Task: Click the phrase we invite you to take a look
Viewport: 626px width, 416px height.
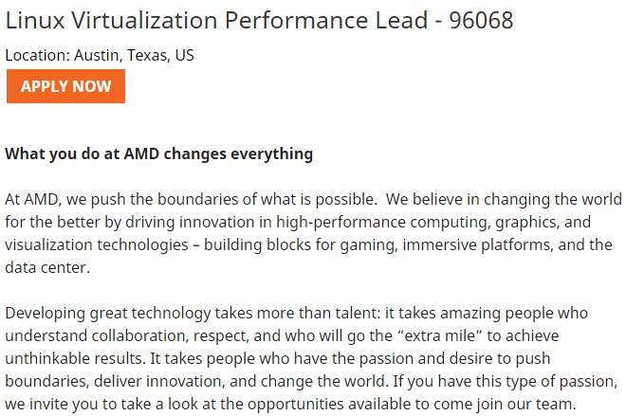Action: tap(95, 404)
